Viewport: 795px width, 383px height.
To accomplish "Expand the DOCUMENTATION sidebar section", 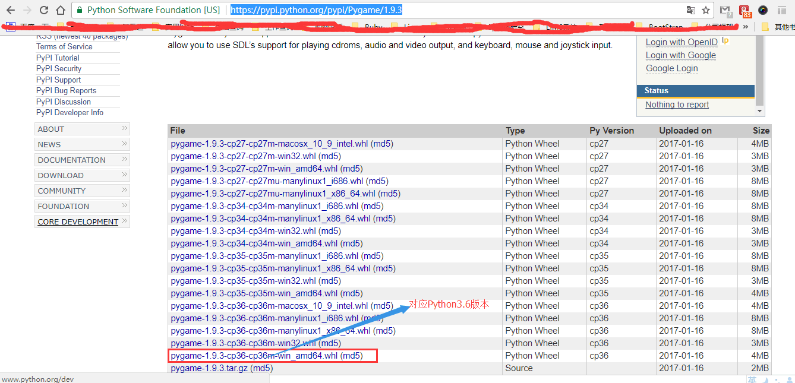I will click(x=83, y=160).
